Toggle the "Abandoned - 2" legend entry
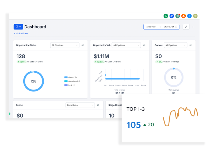 tap(72, 81)
